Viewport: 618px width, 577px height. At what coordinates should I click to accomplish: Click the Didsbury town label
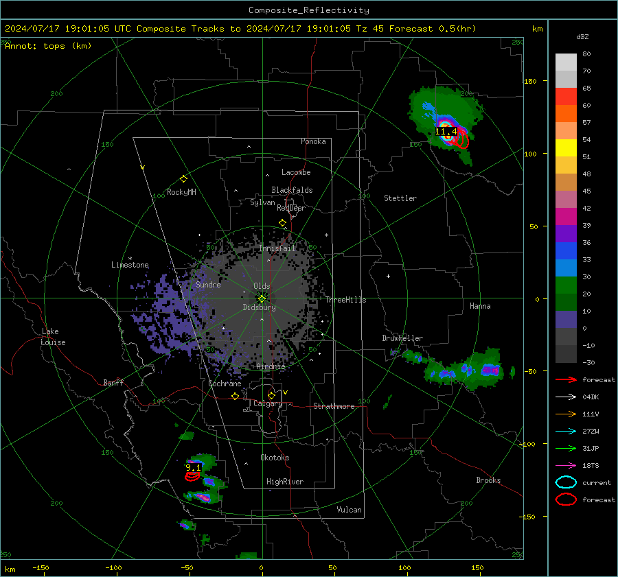point(259,307)
